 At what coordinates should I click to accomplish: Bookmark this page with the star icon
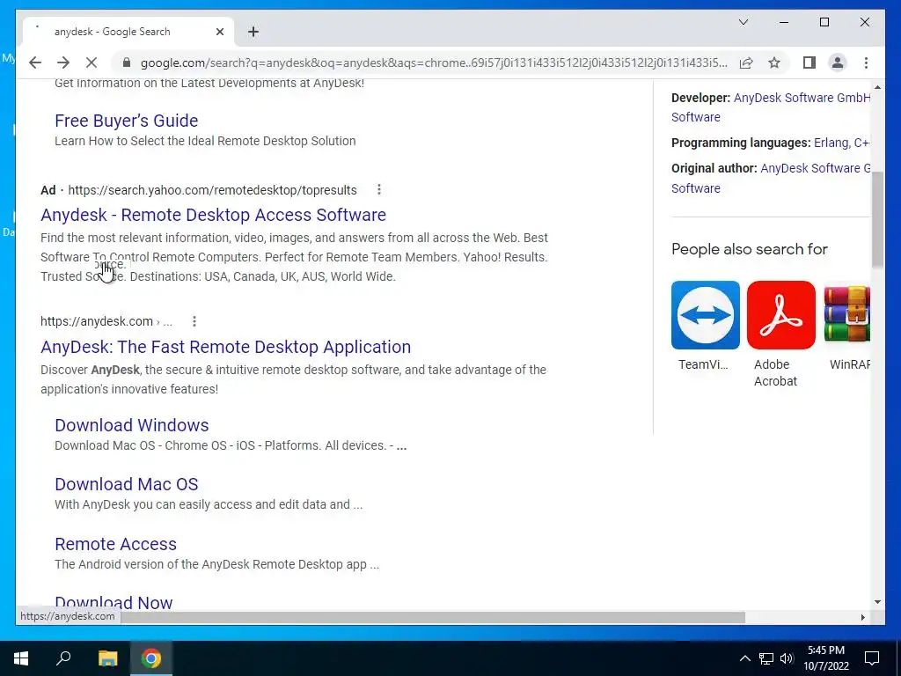point(774,62)
